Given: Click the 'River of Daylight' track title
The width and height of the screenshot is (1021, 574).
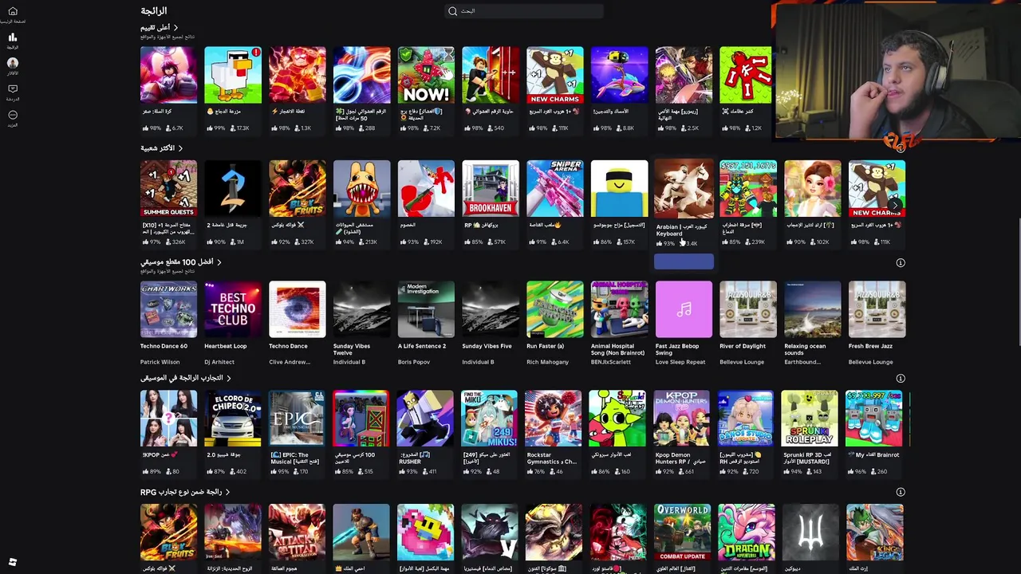Looking at the screenshot, I should (743, 346).
